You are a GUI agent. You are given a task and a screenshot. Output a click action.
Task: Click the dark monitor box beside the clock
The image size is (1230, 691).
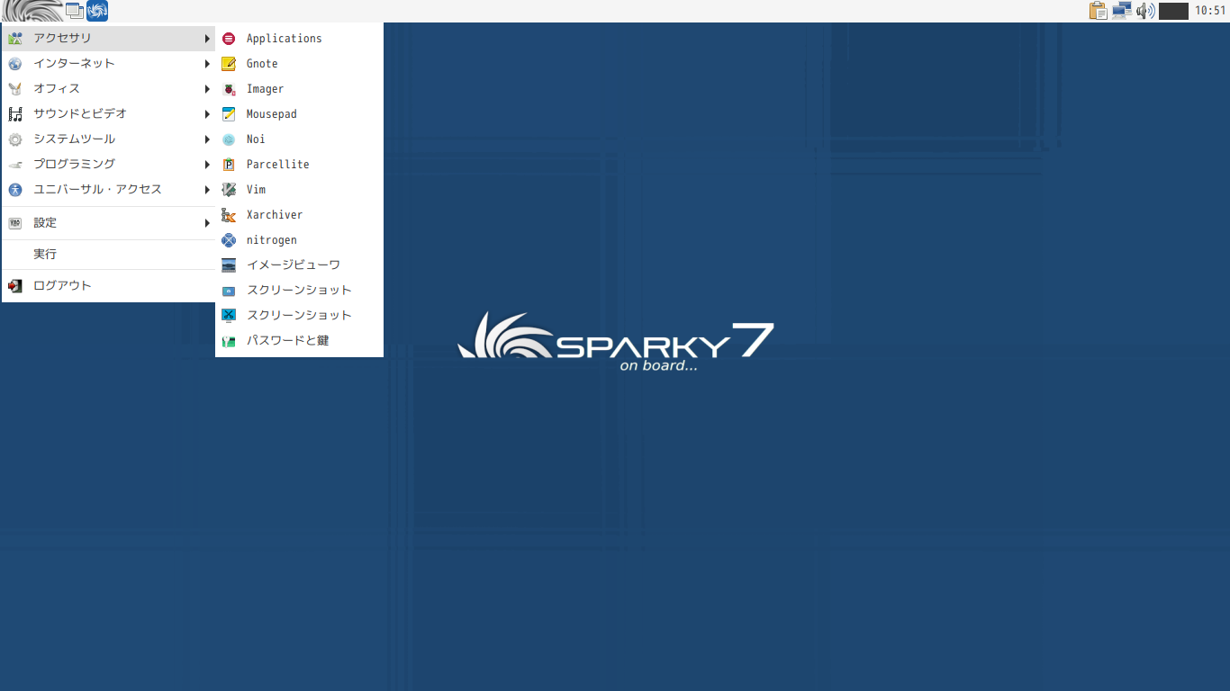click(x=1174, y=11)
